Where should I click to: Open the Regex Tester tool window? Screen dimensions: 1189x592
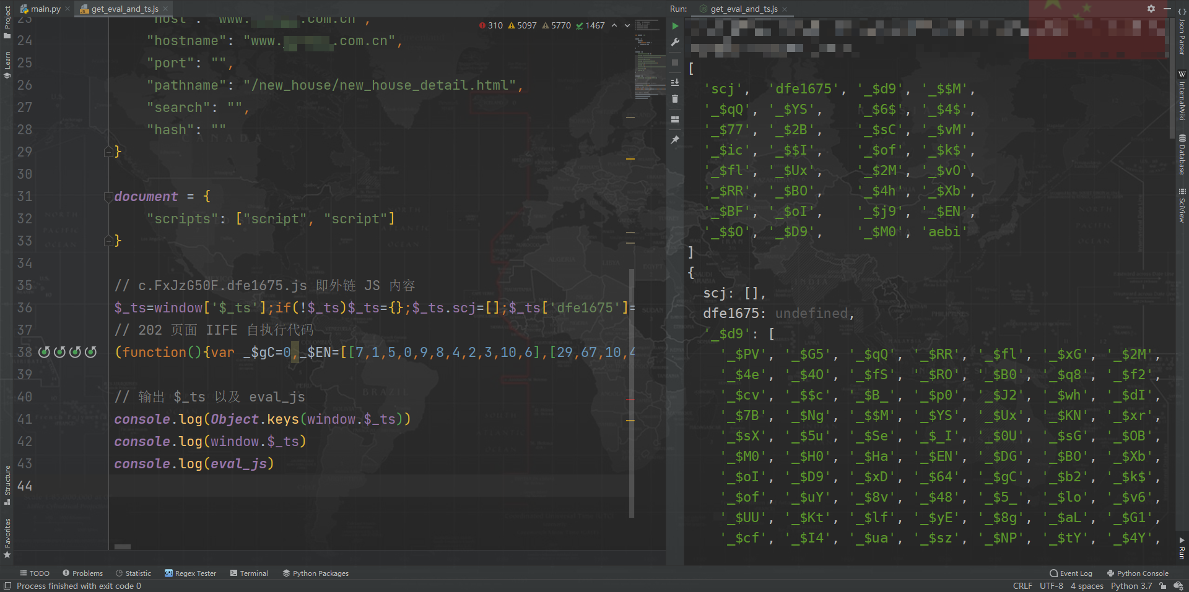[x=191, y=573]
